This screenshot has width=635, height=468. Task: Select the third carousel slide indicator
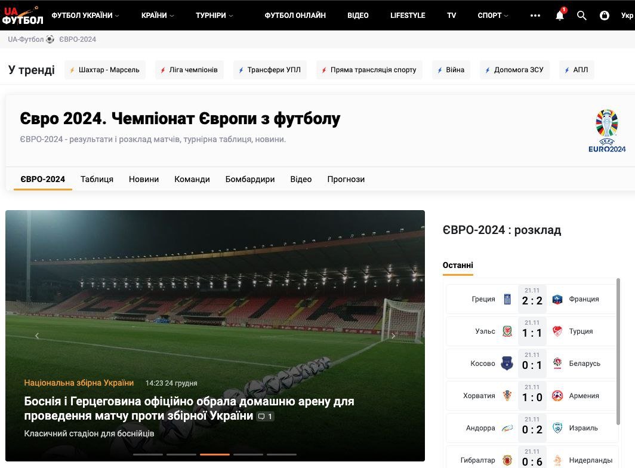pos(214,454)
